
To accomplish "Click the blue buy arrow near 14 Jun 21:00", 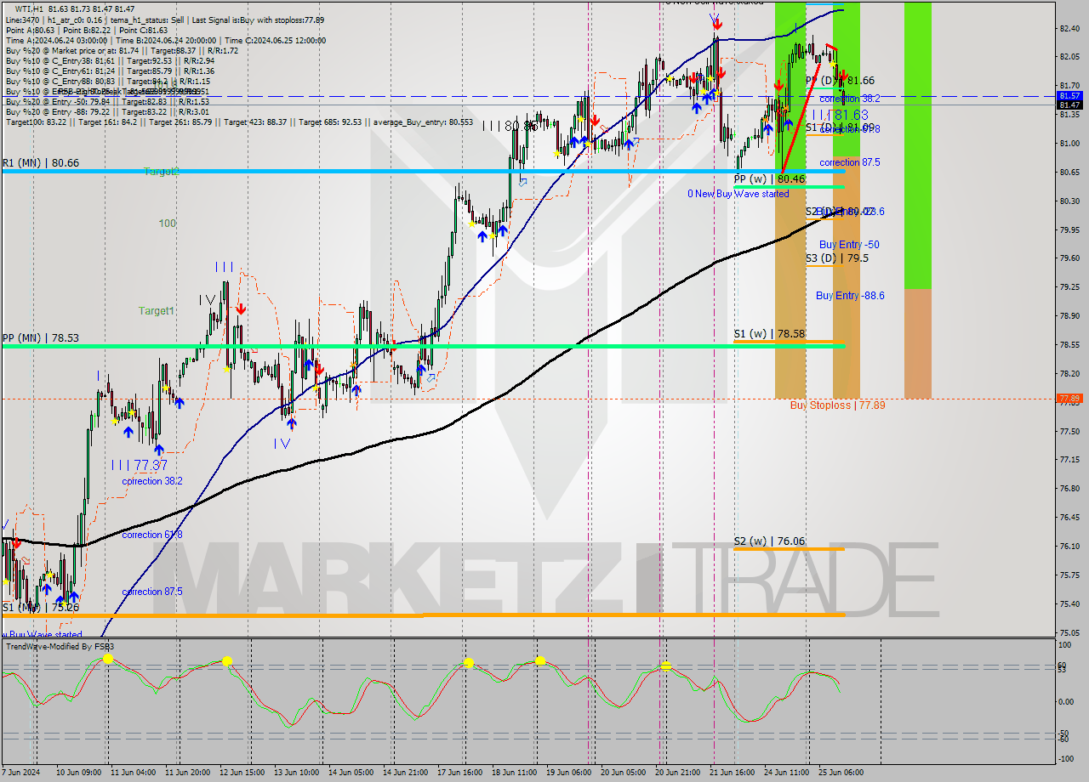I will 423,367.
